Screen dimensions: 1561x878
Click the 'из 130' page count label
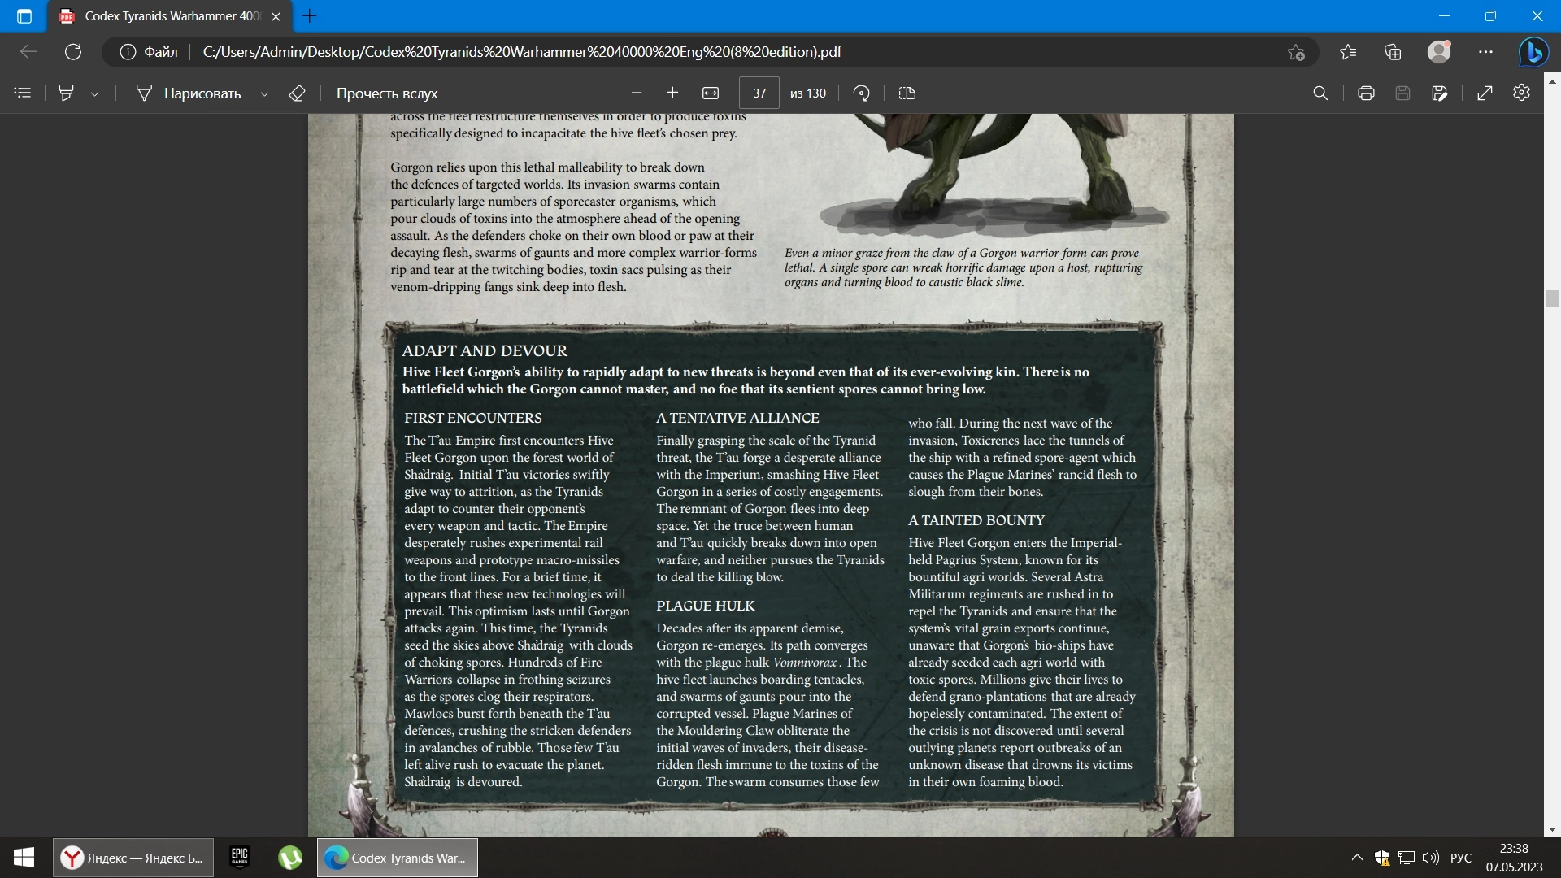click(808, 93)
